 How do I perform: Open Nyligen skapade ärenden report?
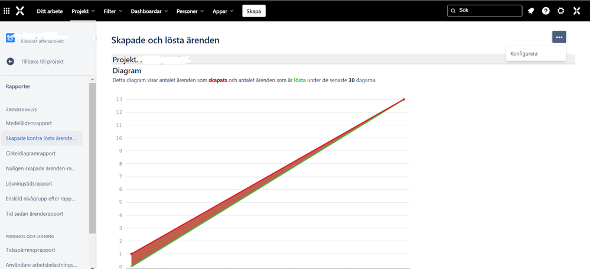point(41,168)
